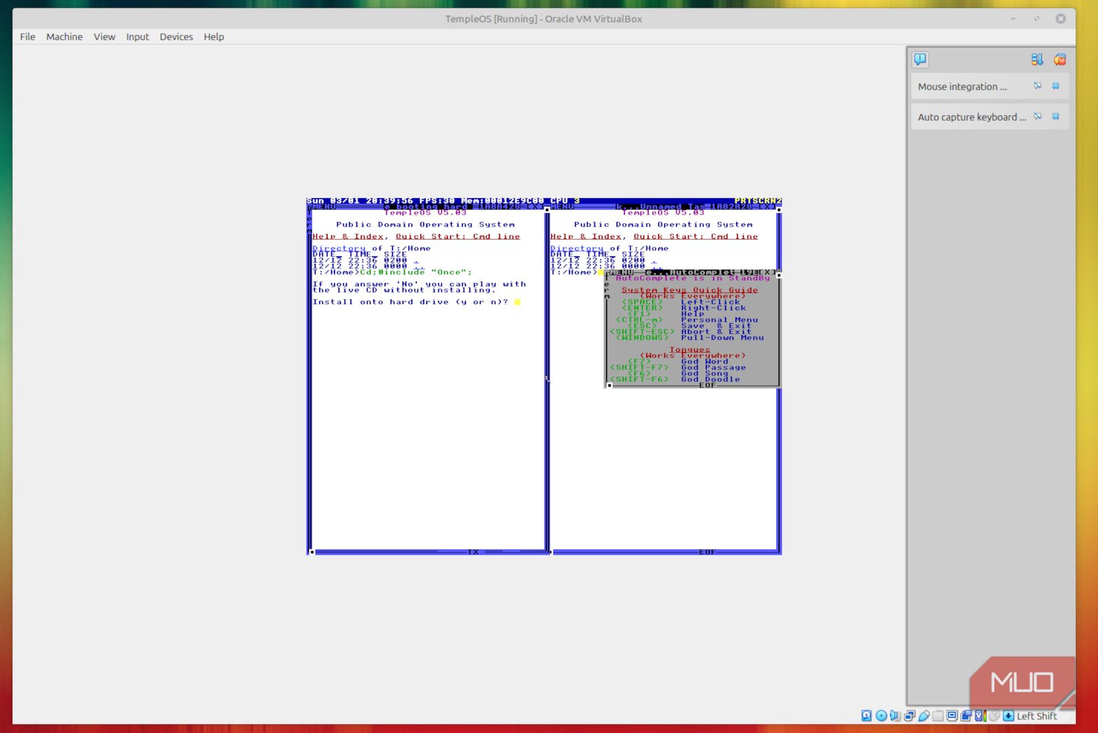Open Help & Index link in left window
Screen dimensions: 1098x733
[348, 236]
